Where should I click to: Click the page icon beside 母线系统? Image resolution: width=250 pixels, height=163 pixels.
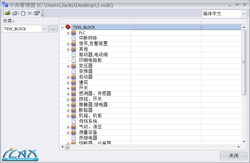pyautogui.click(x=74, y=121)
